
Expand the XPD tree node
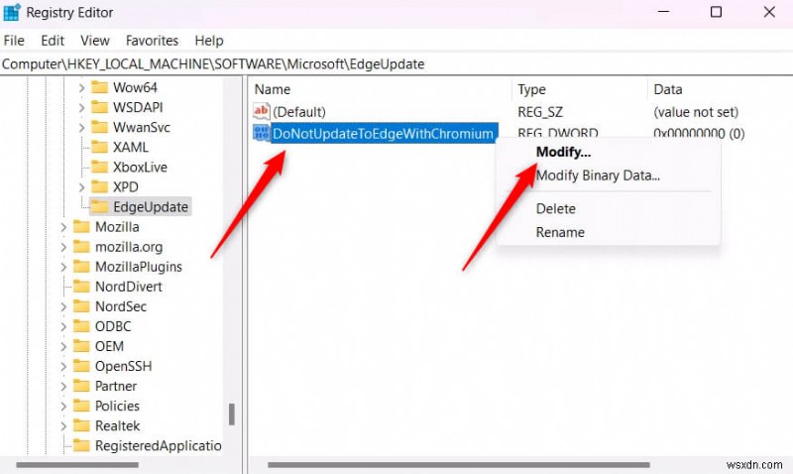click(x=81, y=187)
